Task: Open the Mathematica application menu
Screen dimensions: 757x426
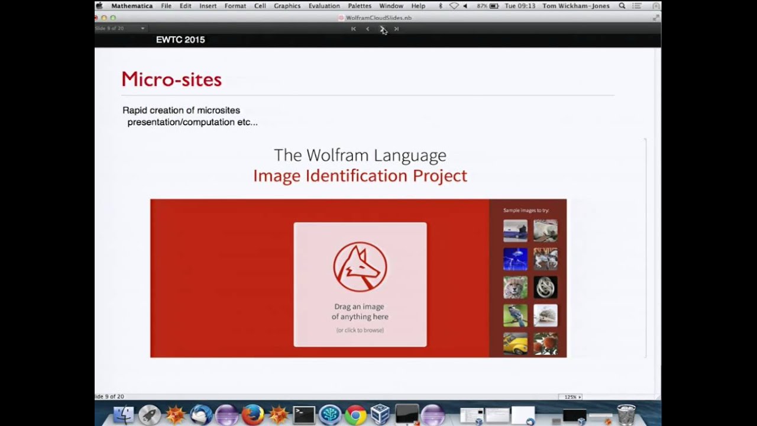Action: tap(132, 6)
